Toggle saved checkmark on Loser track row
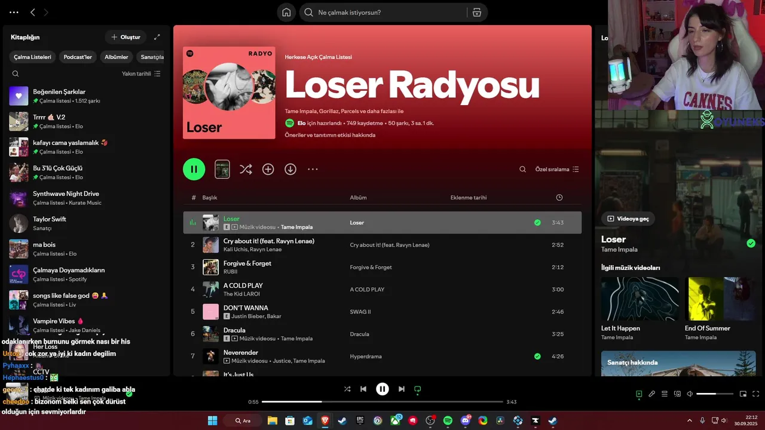 (537, 222)
